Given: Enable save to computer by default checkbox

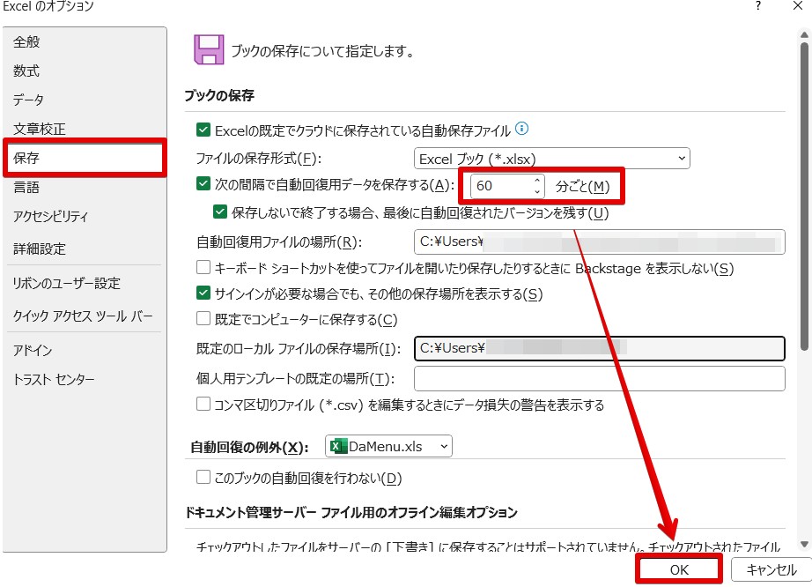Looking at the screenshot, I should tap(203, 318).
